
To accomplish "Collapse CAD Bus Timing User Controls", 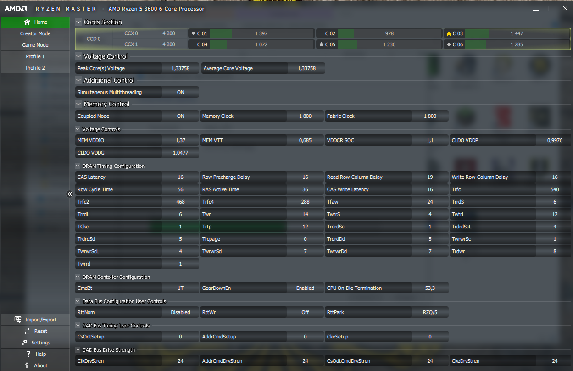I will pyautogui.click(x=78, y=326).
